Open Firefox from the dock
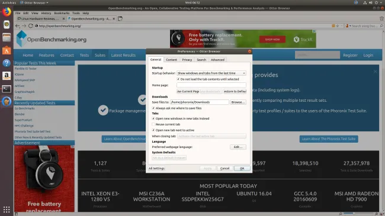Screen dimensions: 385x216 point(7,11)
